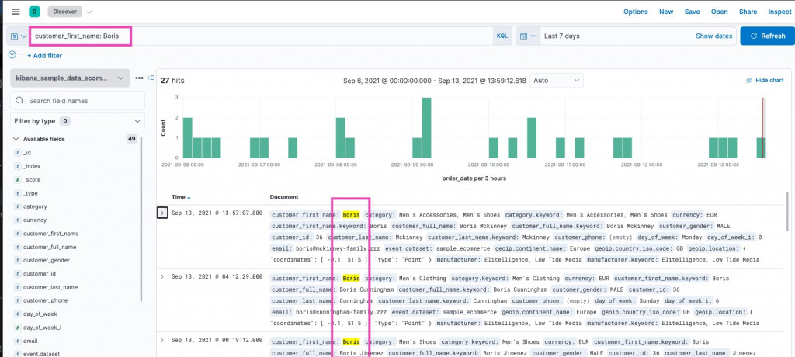Select the event.dataset field in sidebar
This screenshot has width=795, height=357.
point(41,354)
